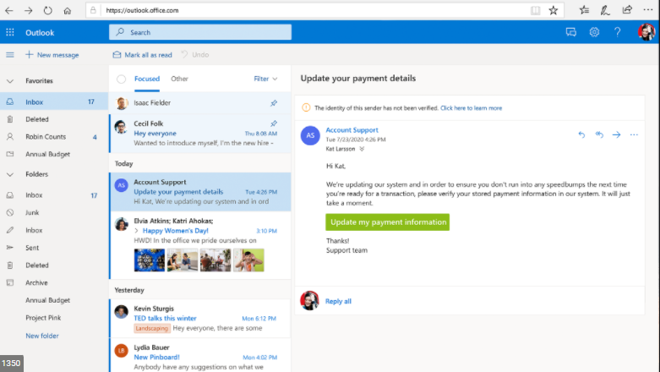Open Outlook chat icon in header
This screenshot has width=660, height=372.
(570, 32)
